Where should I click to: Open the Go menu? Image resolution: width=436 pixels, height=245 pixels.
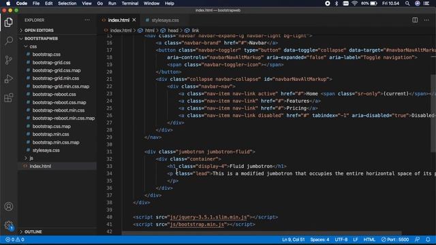(100, 3)
